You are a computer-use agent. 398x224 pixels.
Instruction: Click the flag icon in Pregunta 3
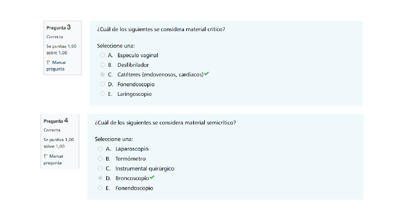48,62
